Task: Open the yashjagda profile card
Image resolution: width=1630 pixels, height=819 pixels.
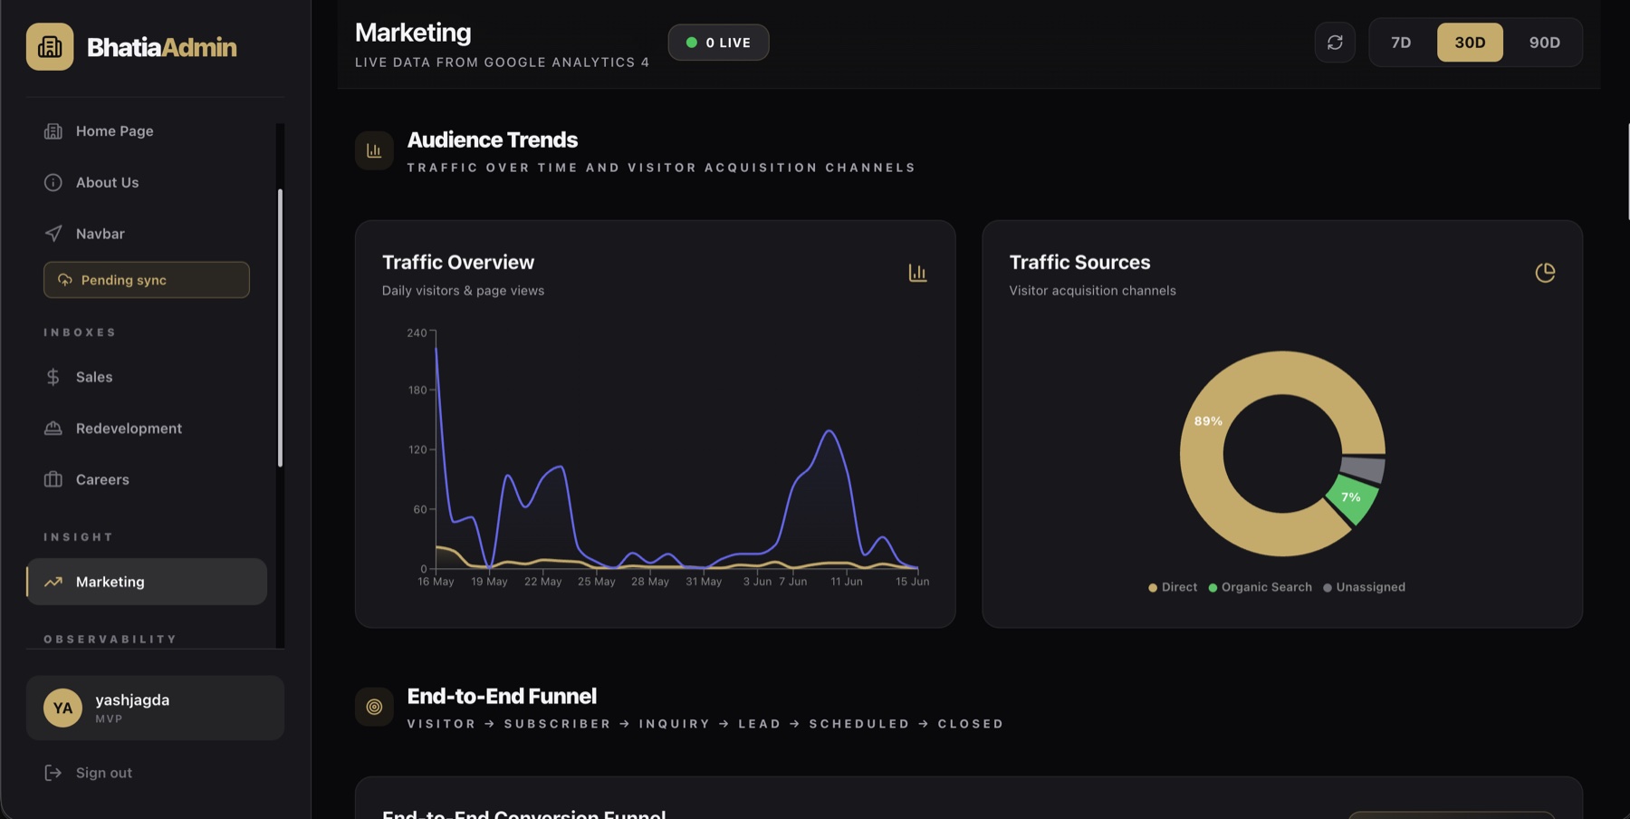Action: (x=155, y=708)
